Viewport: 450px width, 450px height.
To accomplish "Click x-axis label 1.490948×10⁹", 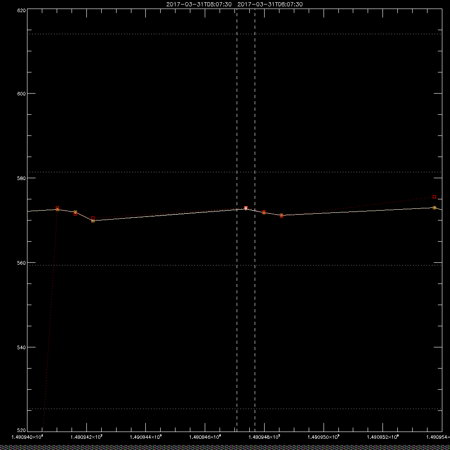I will tap(264, 437).
